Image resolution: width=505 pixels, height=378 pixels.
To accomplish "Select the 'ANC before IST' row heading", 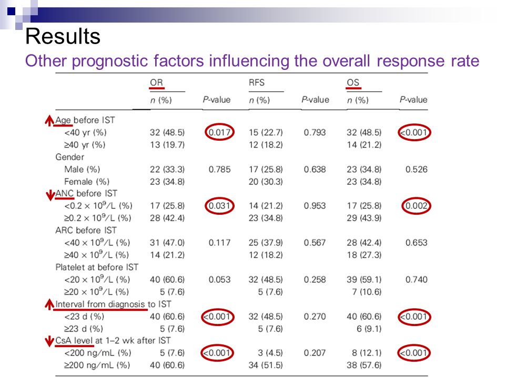I will click(86, 193).
